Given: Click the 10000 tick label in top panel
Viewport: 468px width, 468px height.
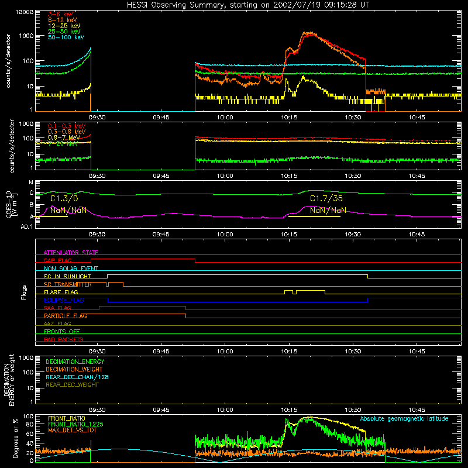Looking at the screenshot, I should click(25, 12).
